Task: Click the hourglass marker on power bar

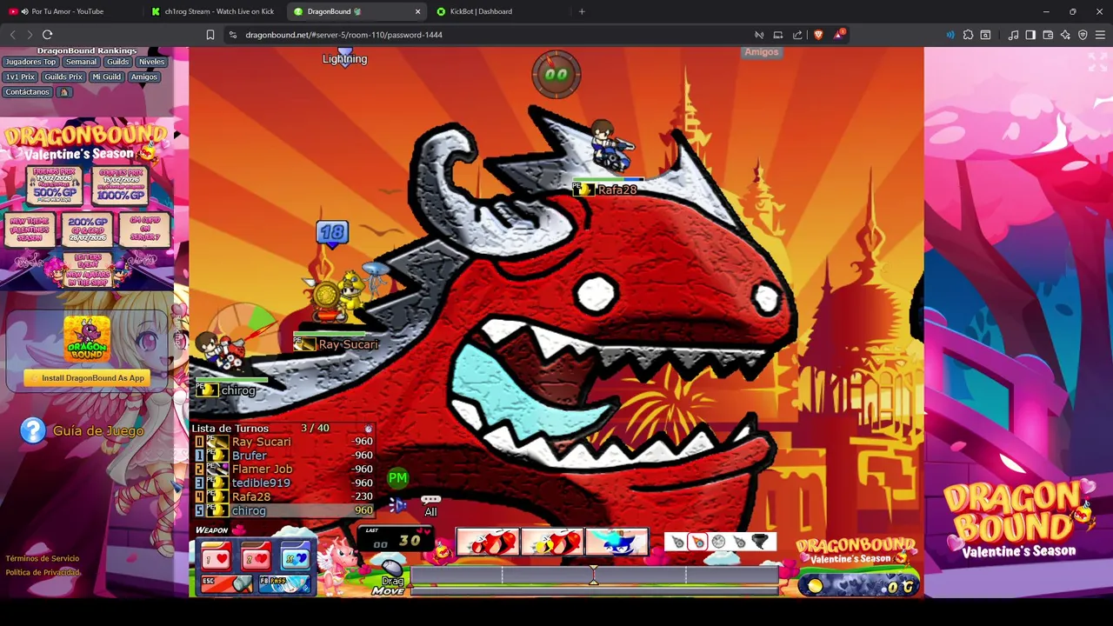Action: tap(594, 575)
